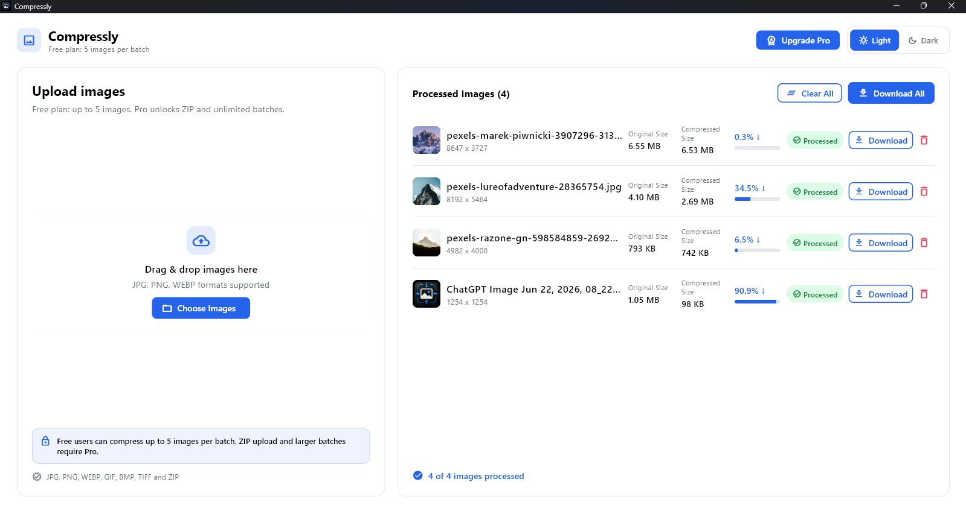Click the Processed badge for ChatGPT Image
The height and width of the screenshot is (511, 966).
coord(815,294)
